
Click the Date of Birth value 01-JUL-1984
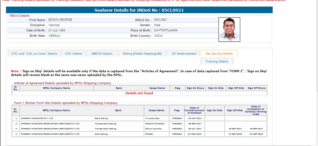pyautogui.click(x=57, y=30)
